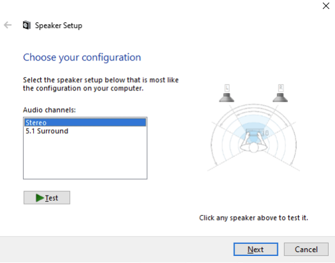Click the right speaker icon to test it
The width and height of the screenshot is (335, 263).
(x=280, y=97)
